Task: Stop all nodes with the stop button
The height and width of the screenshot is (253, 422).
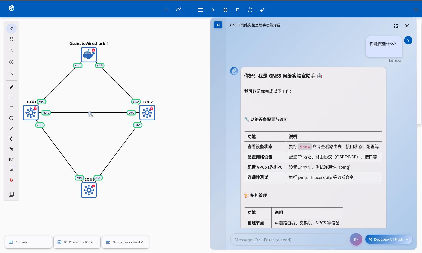Action: coord(238,10)
